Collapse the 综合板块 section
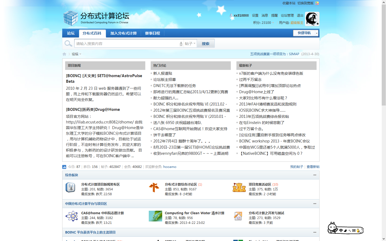 pos(315,175)
